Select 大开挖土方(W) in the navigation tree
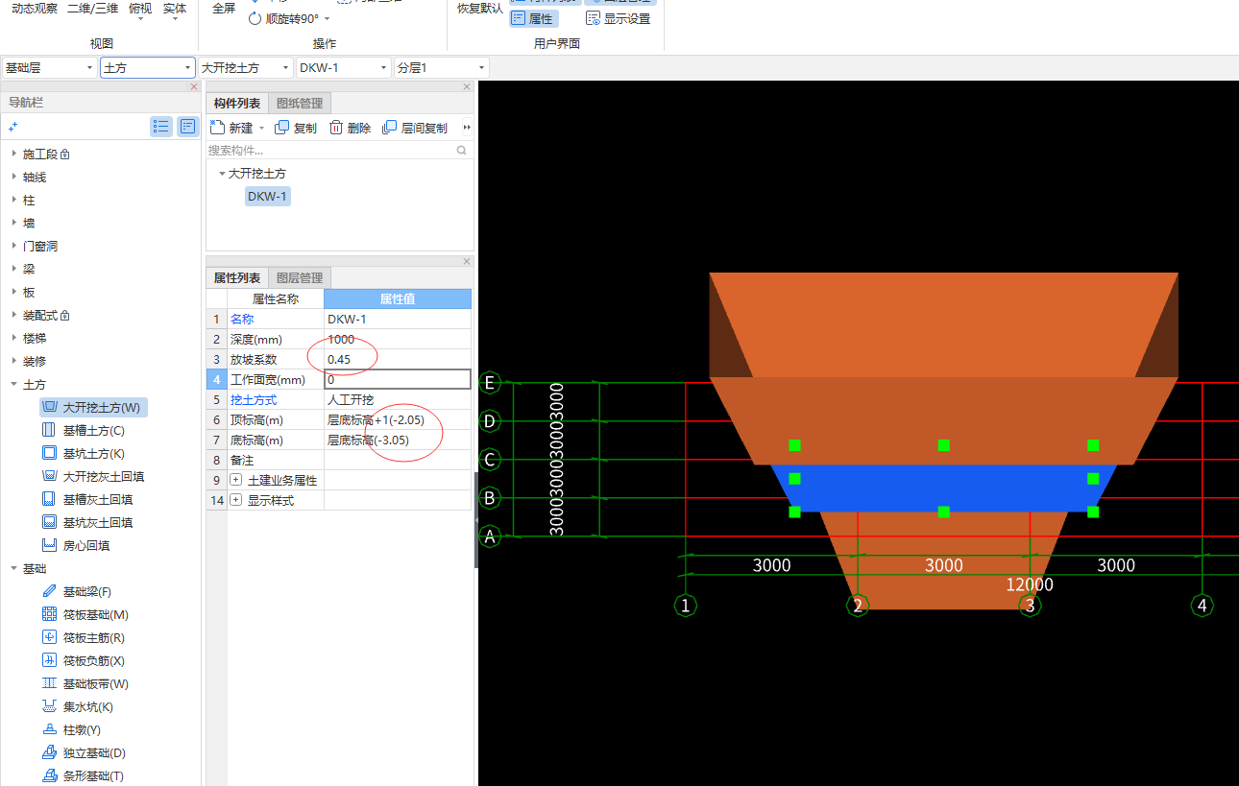 (x=93, y=408)
